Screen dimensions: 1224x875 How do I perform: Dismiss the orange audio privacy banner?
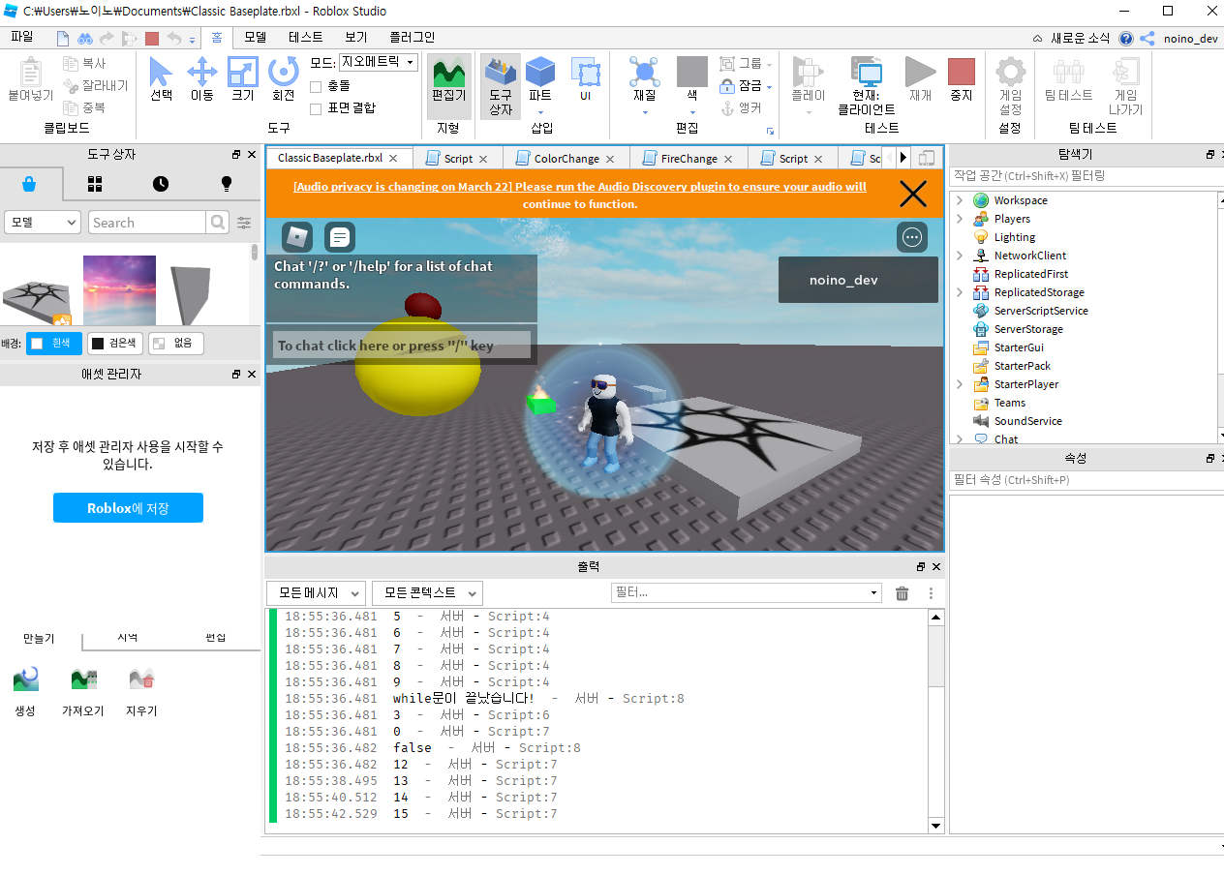pyautogui.click(x=913, y=195)
